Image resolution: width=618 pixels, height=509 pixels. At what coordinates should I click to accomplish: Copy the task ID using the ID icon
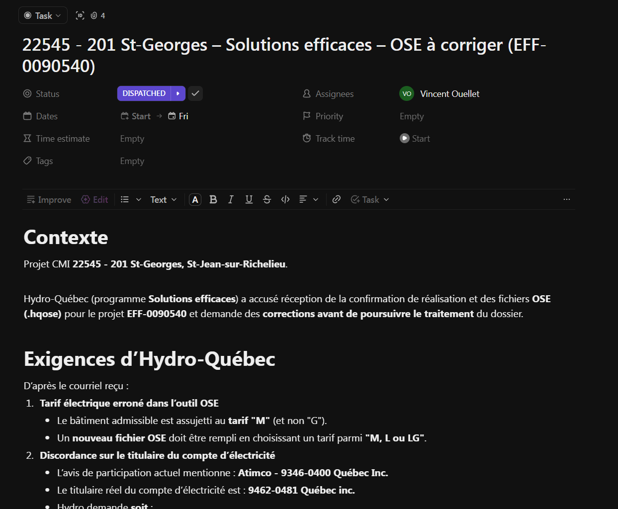(80, 15)
